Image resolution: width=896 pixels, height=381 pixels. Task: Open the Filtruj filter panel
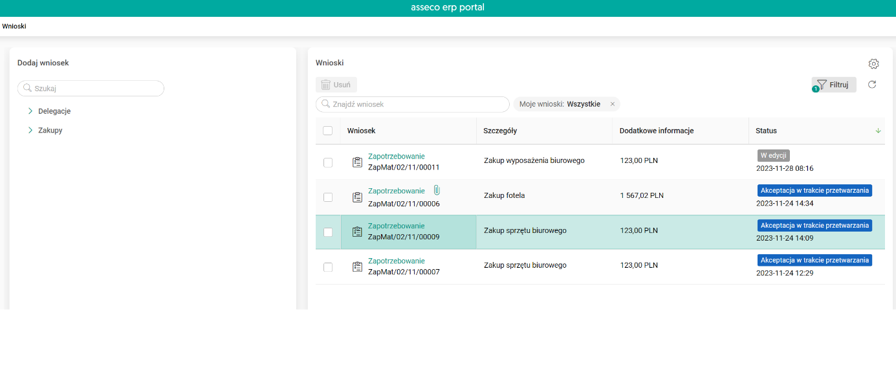point(834,85)
